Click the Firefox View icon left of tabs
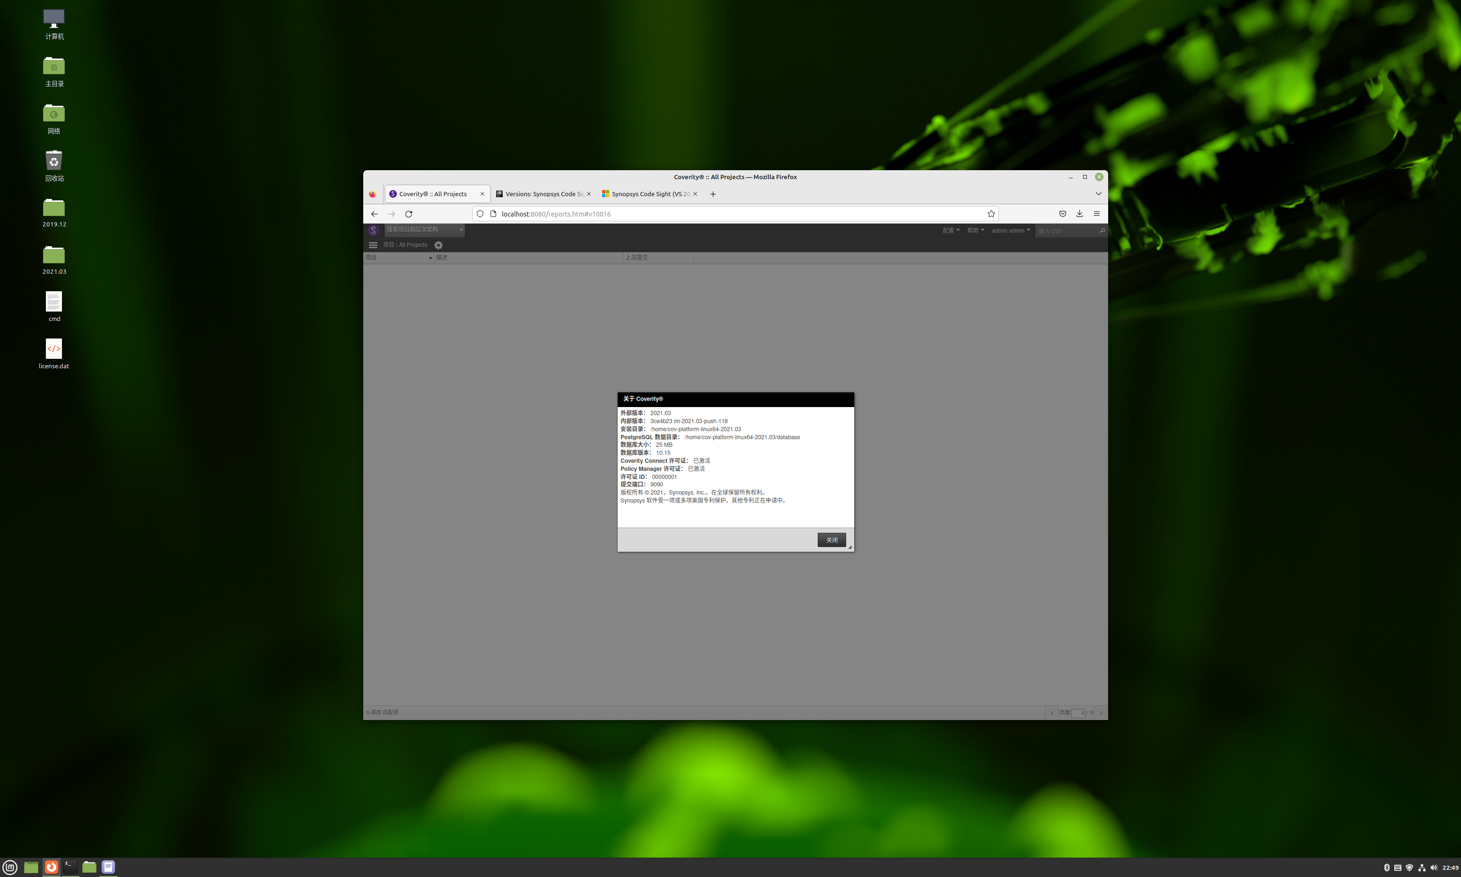This screenshot has width=1461, height=877. (x=372, y=194)
